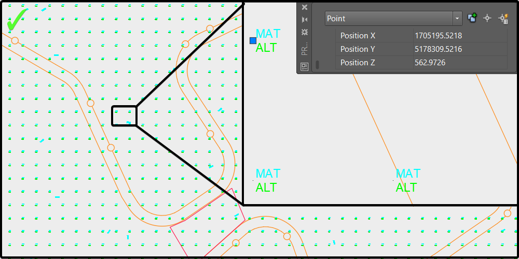Image resolution: width=519 pixels, height=259 pixels.
Task: Select the Position Y property label
Action: pyautogui.click(x=375, y=49)
